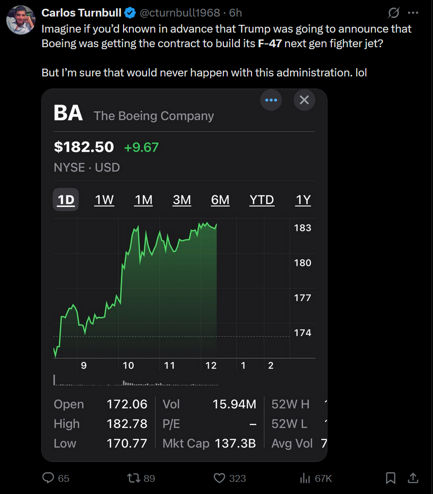Open Carlos Turnbull's profile picture
This screenshot has height=494, width=433.
tap(21, 20)
